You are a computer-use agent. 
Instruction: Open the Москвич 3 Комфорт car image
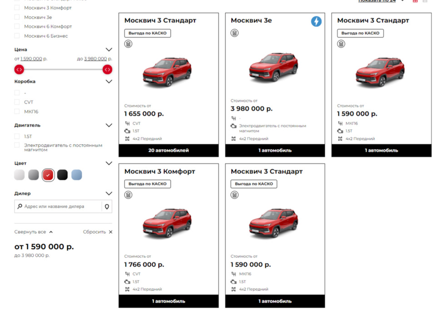tap(167, 223)
